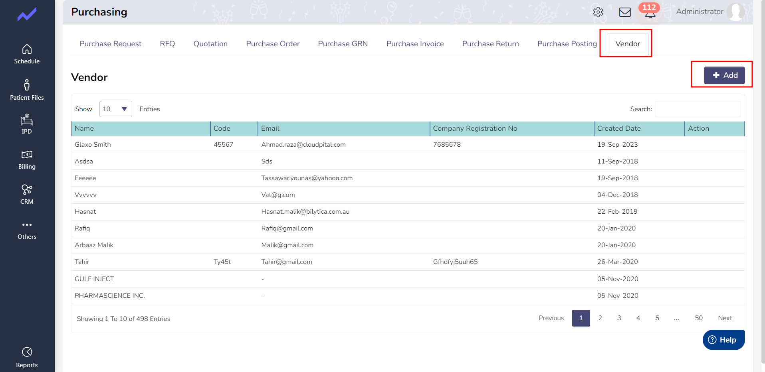Screen dimensions: 765x372
Task: Open the Billing module
Action: coord(27,159)
